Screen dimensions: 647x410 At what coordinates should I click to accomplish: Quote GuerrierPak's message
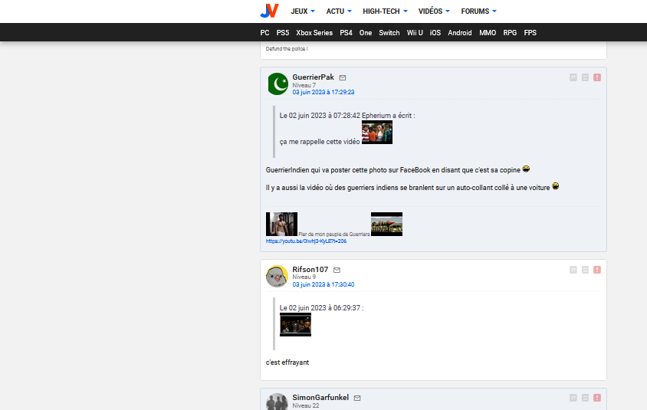(573, 77)
